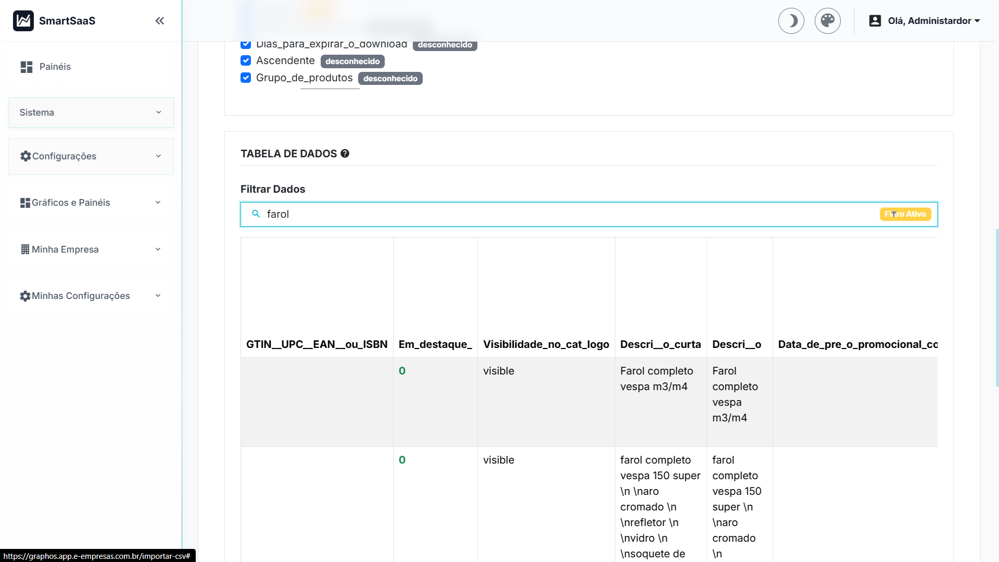Click the SmartSaaS brand name
Image resolution: width=999 pixels, height=562 pixels.
(67, 21)
